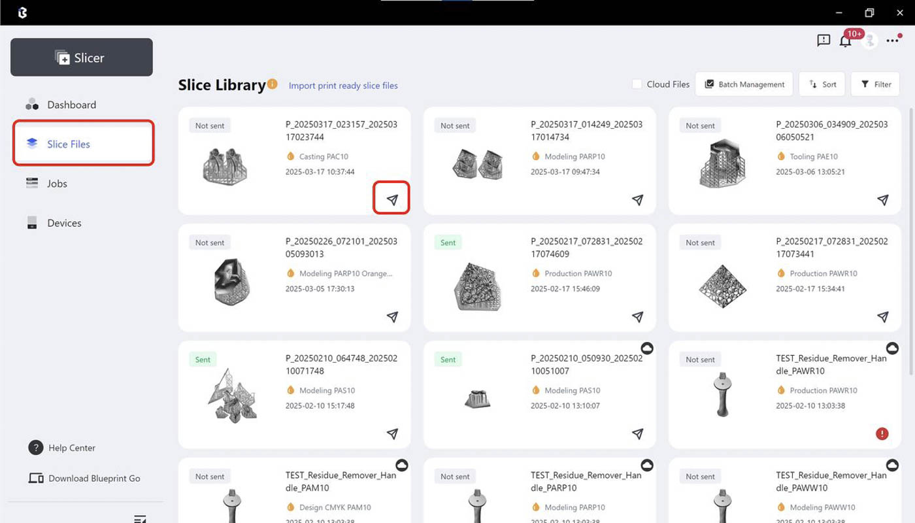
Task: Open the Filter options
Action: pyautogui.click(x=876, y=84)
